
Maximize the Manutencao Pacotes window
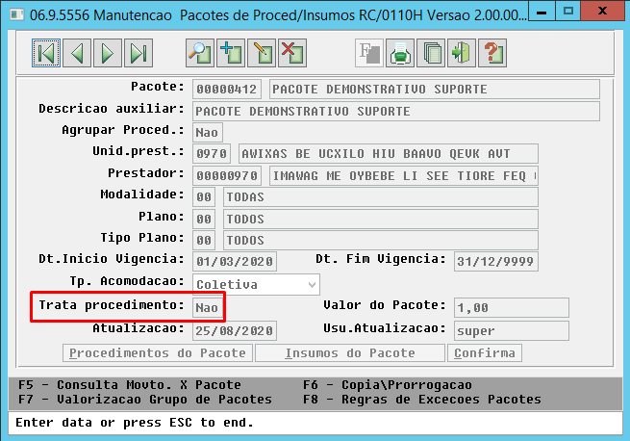pos(568,11)
